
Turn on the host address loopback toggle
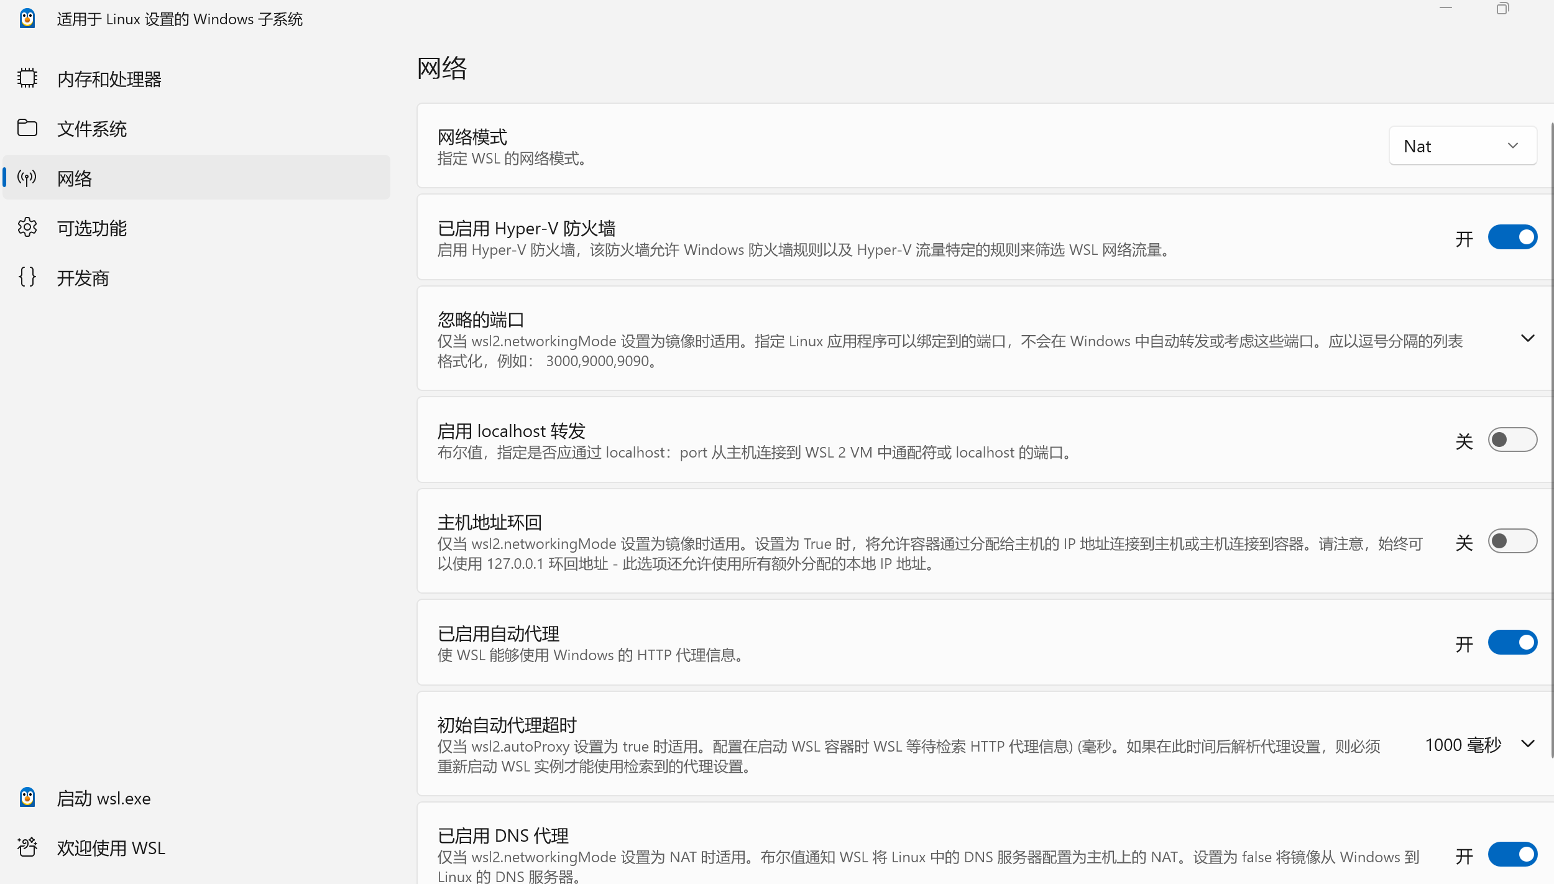pos(1512,541)
